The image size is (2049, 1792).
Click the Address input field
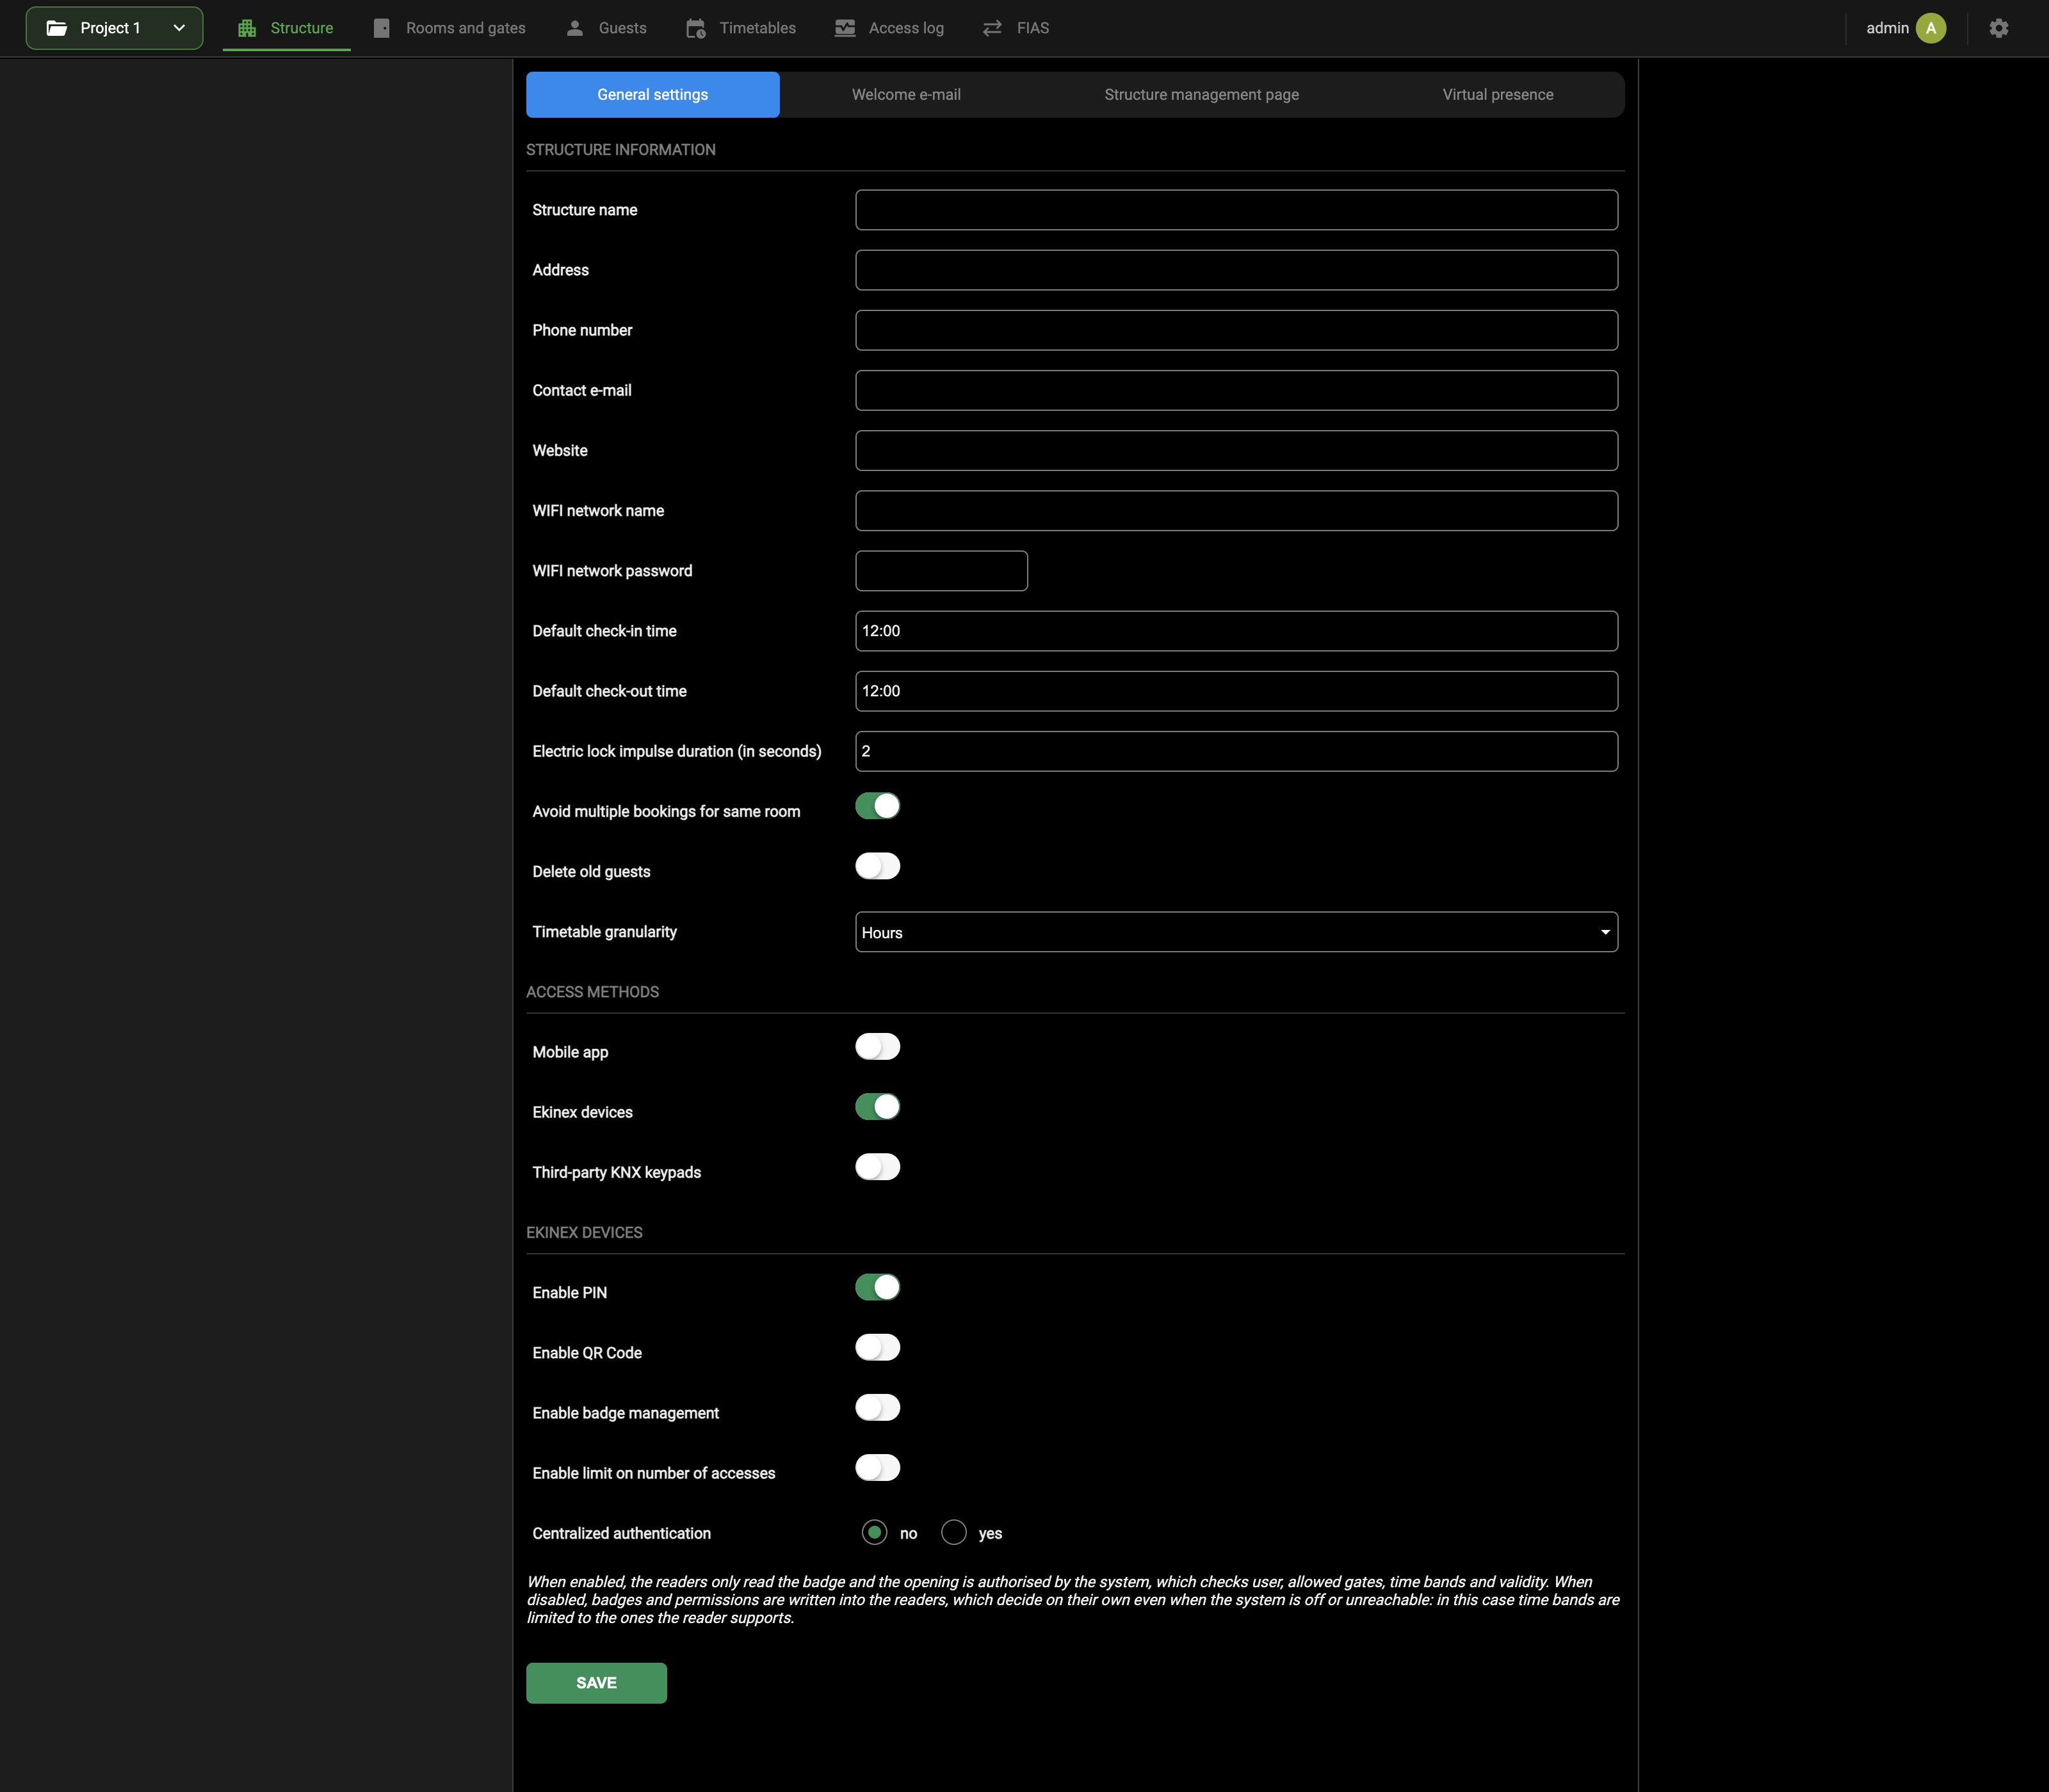tap(1236, 270)
